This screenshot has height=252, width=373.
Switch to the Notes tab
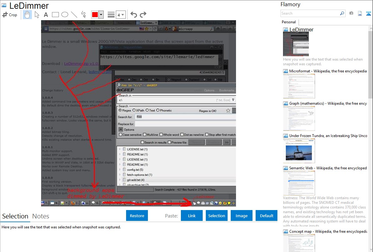coord(41,216)
